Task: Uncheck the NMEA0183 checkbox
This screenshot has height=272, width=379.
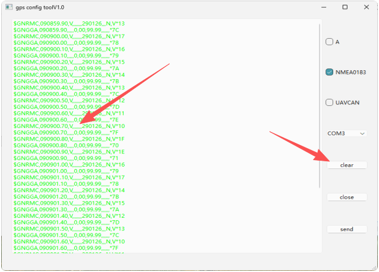Action: tap(329, 72)
